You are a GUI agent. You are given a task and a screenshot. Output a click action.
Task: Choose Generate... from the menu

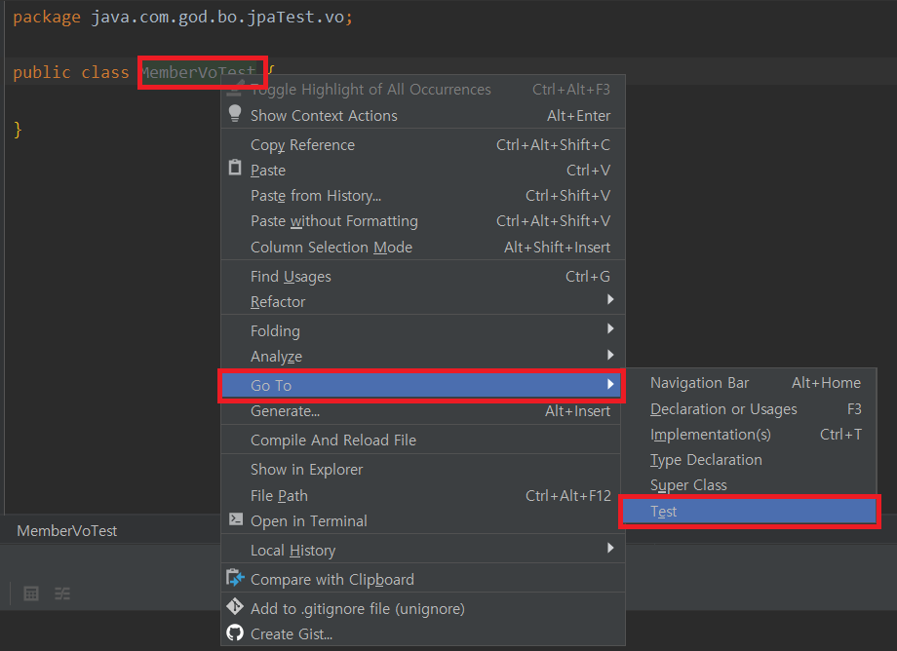[423, 411]
